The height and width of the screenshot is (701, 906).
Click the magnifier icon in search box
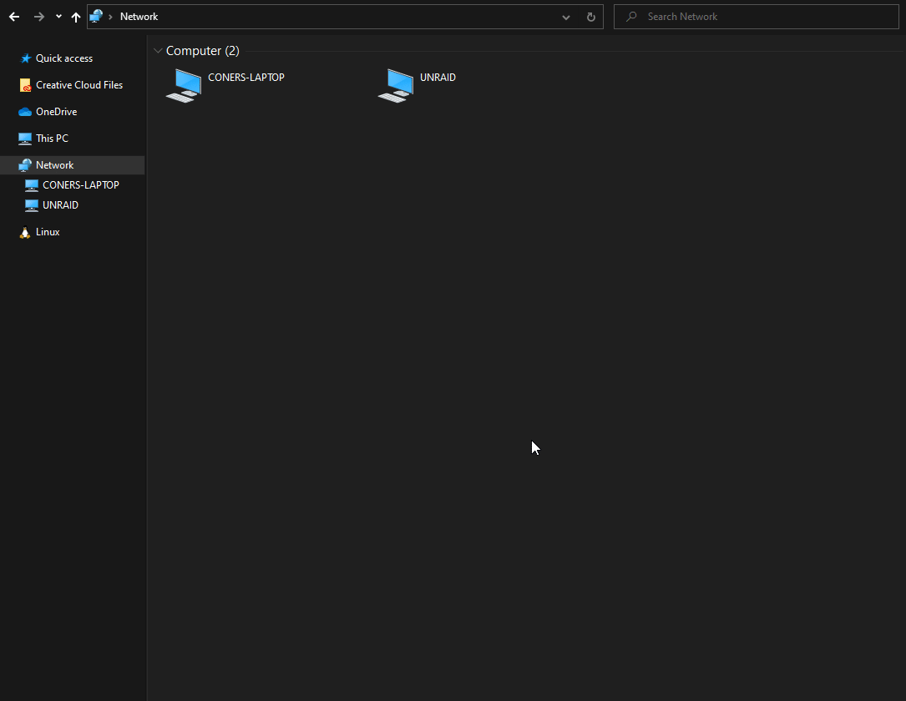click(x=631, y=17)
